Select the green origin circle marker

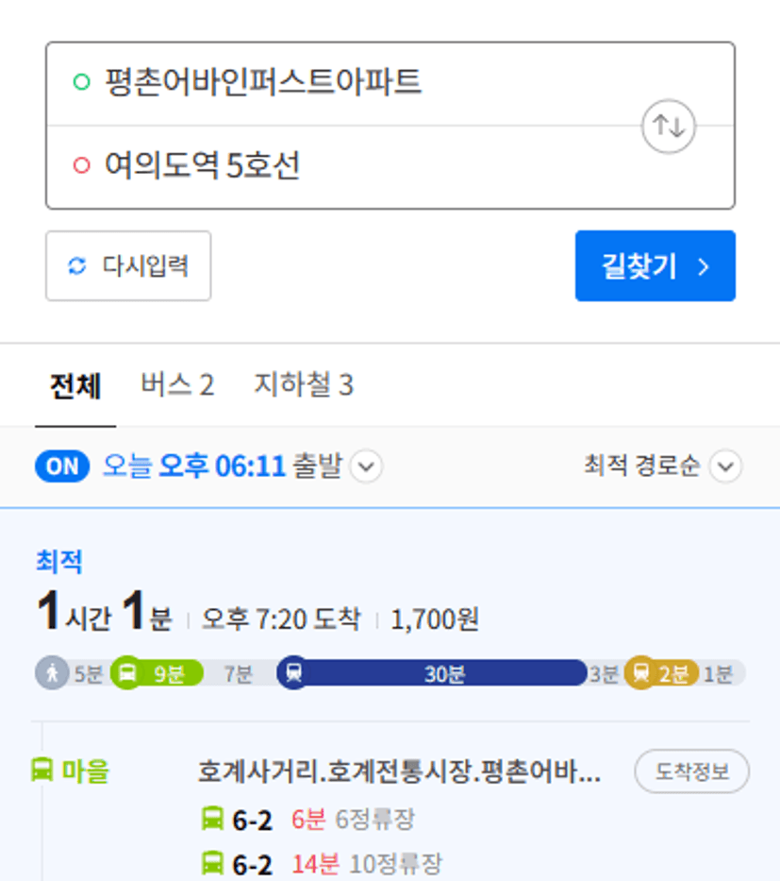coord(82,82)
